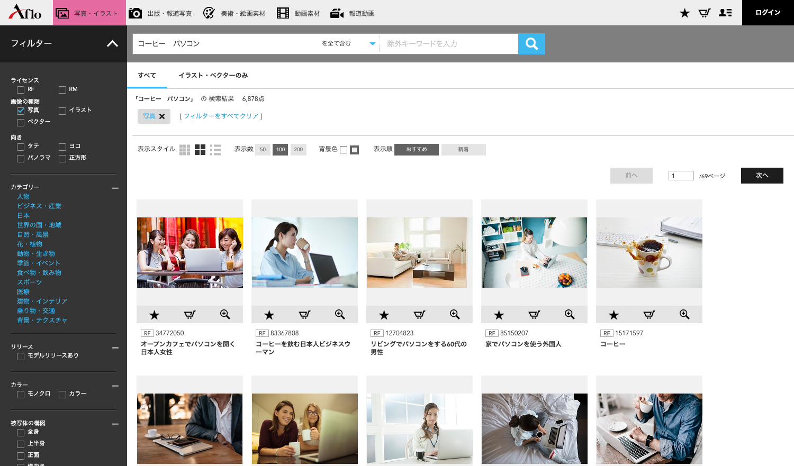Open the 出版・報道写真 menu
The height and width of the screenshot is (466, 794).
160,13
